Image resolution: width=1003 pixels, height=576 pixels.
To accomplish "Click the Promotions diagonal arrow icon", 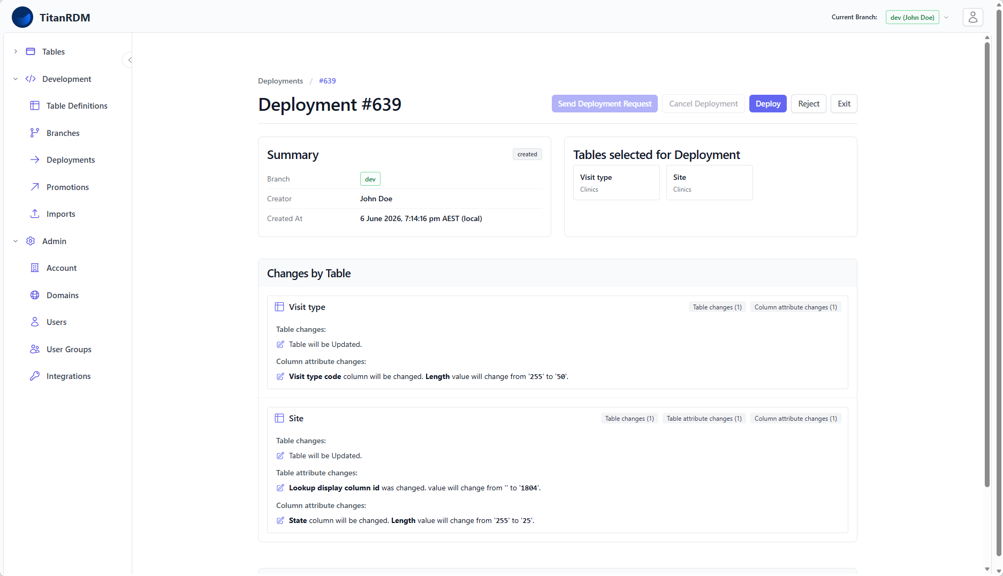I will (35, 187).
